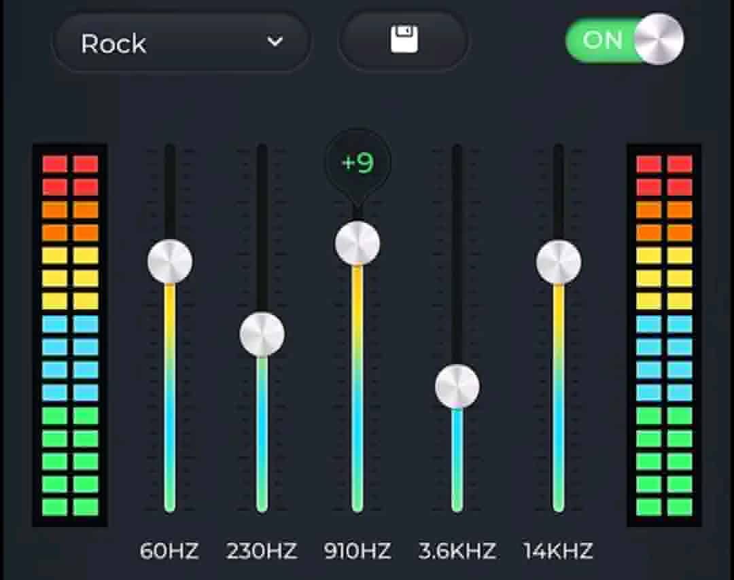Viewport: 734px width, 580px height.
Task: Click the save preset floppy disk icon
Action: [x=404, y=40]
